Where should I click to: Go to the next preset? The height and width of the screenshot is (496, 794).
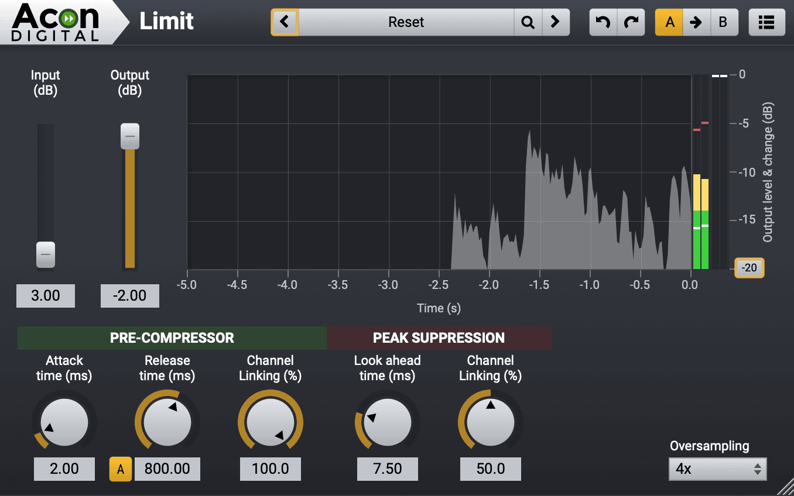[556, 22]
